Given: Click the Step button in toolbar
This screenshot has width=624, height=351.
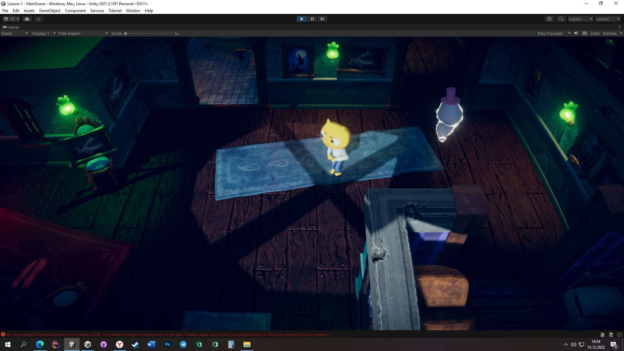Looking at the screenshot, I should (322, 19).
